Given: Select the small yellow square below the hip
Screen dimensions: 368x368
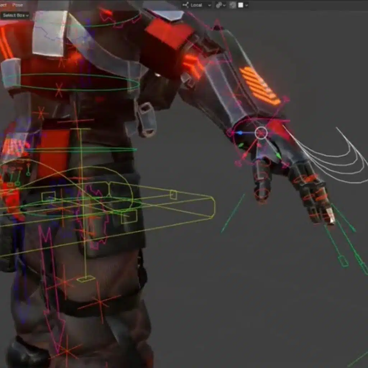Looking at the screenshot, I should 86,279.
